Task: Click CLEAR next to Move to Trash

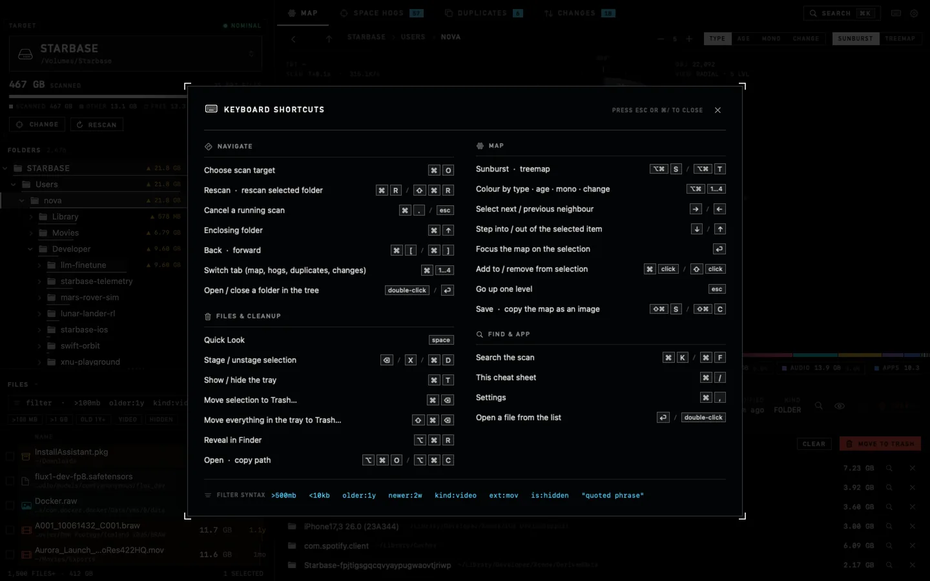Action: coord(814,444)
